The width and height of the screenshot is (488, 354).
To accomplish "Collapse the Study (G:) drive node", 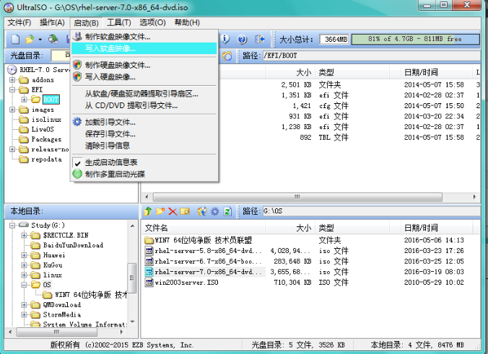I will (x=12, y=226).
